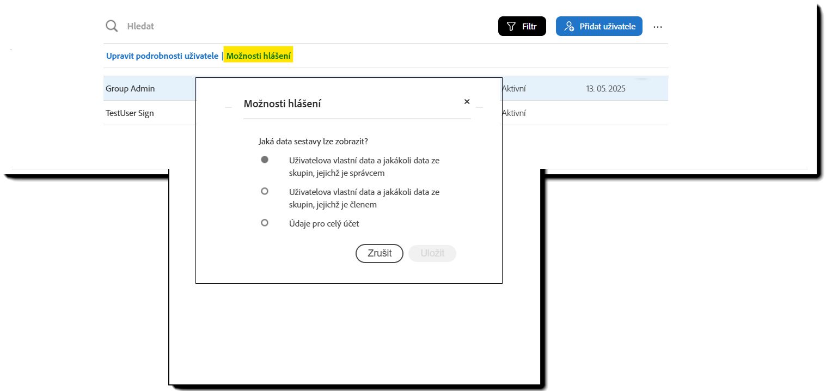The height and width of the screenshot is (391, 826).
Task: Click the search magnifier icon
Action: [112, 26]
